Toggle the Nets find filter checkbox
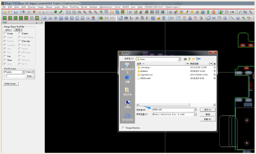The height and width of the screenshot is (154, 256). [x=5, y=49]
